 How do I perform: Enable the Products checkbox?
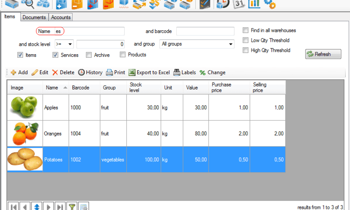pos(122,55)
